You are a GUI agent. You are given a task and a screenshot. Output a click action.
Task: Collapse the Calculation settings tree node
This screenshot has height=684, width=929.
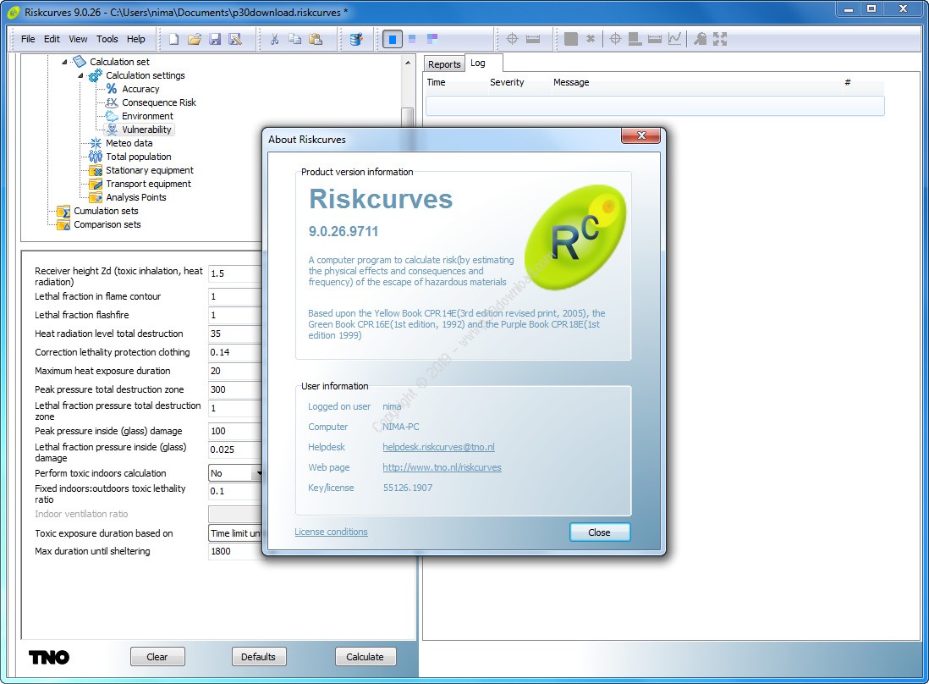pos(80,75)
